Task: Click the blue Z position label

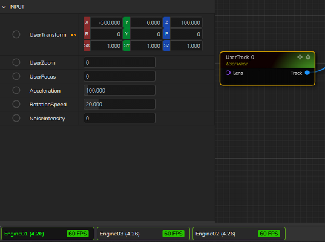Action: point(167,22)
